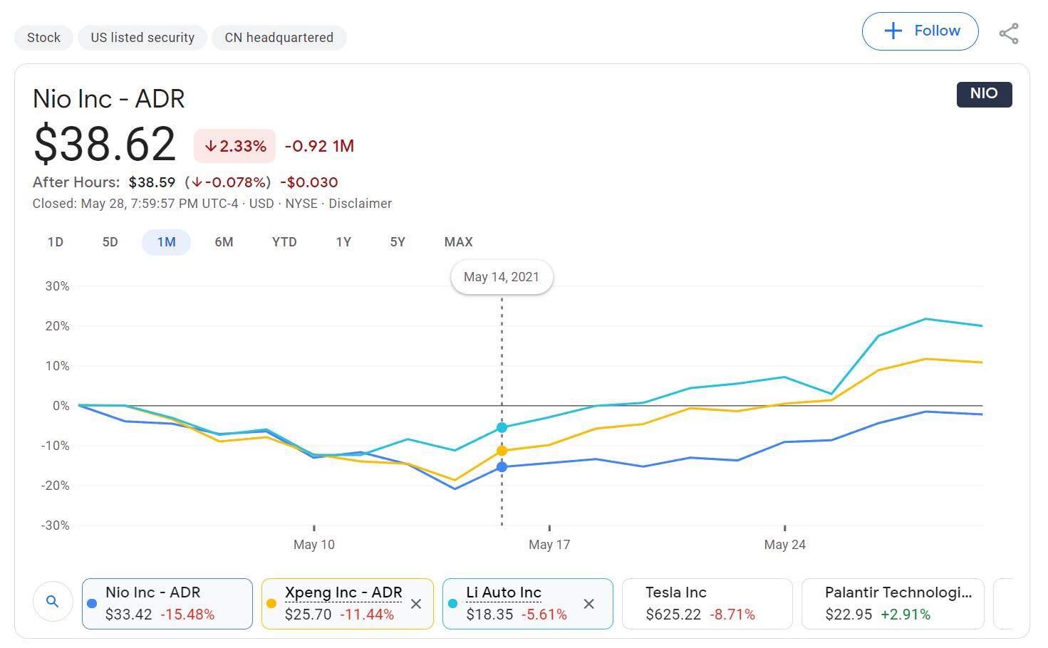
Task: Switch to the 6M time range
Action: pos(224,242)
